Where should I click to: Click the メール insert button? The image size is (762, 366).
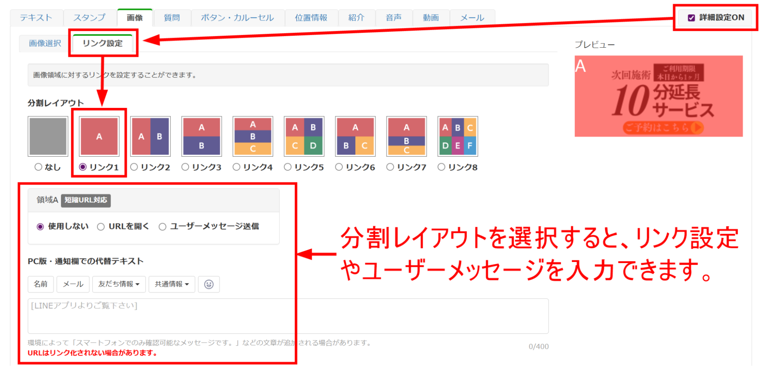72,284
